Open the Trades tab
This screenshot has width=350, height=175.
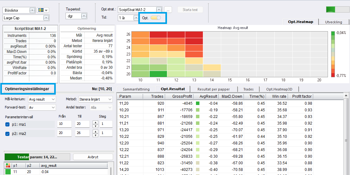[x=249, y=89]
